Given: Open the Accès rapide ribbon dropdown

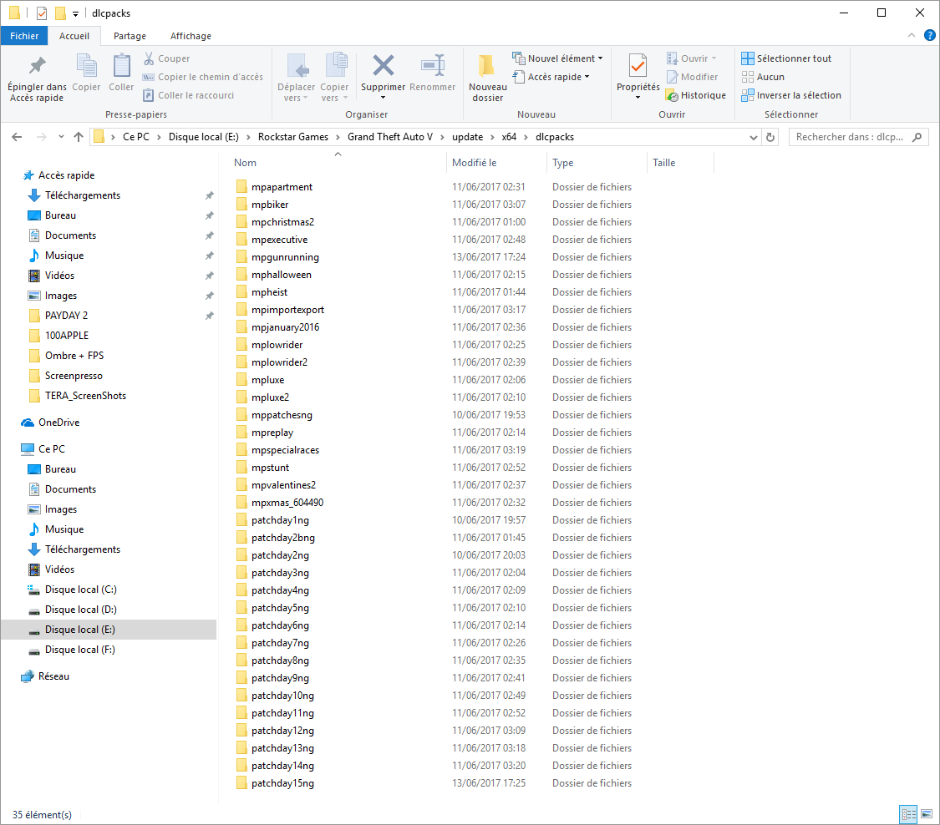Looking at the screenshot, I should [x=551, y=77].
